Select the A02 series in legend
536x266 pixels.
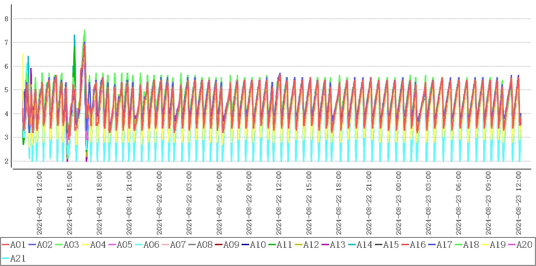(x=41, y=244)
